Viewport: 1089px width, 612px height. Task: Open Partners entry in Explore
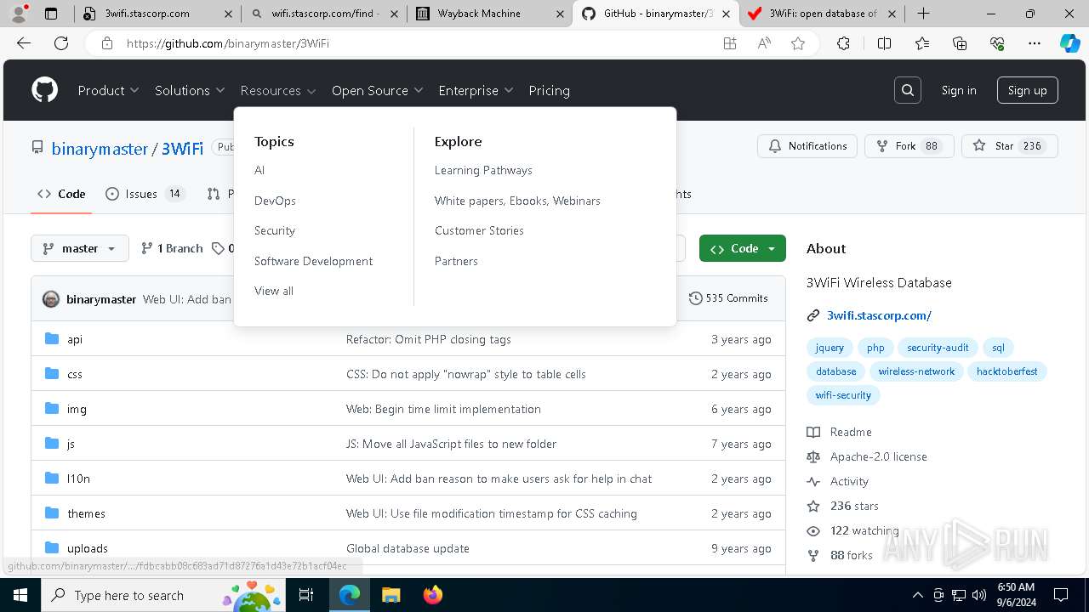[456, 261]
